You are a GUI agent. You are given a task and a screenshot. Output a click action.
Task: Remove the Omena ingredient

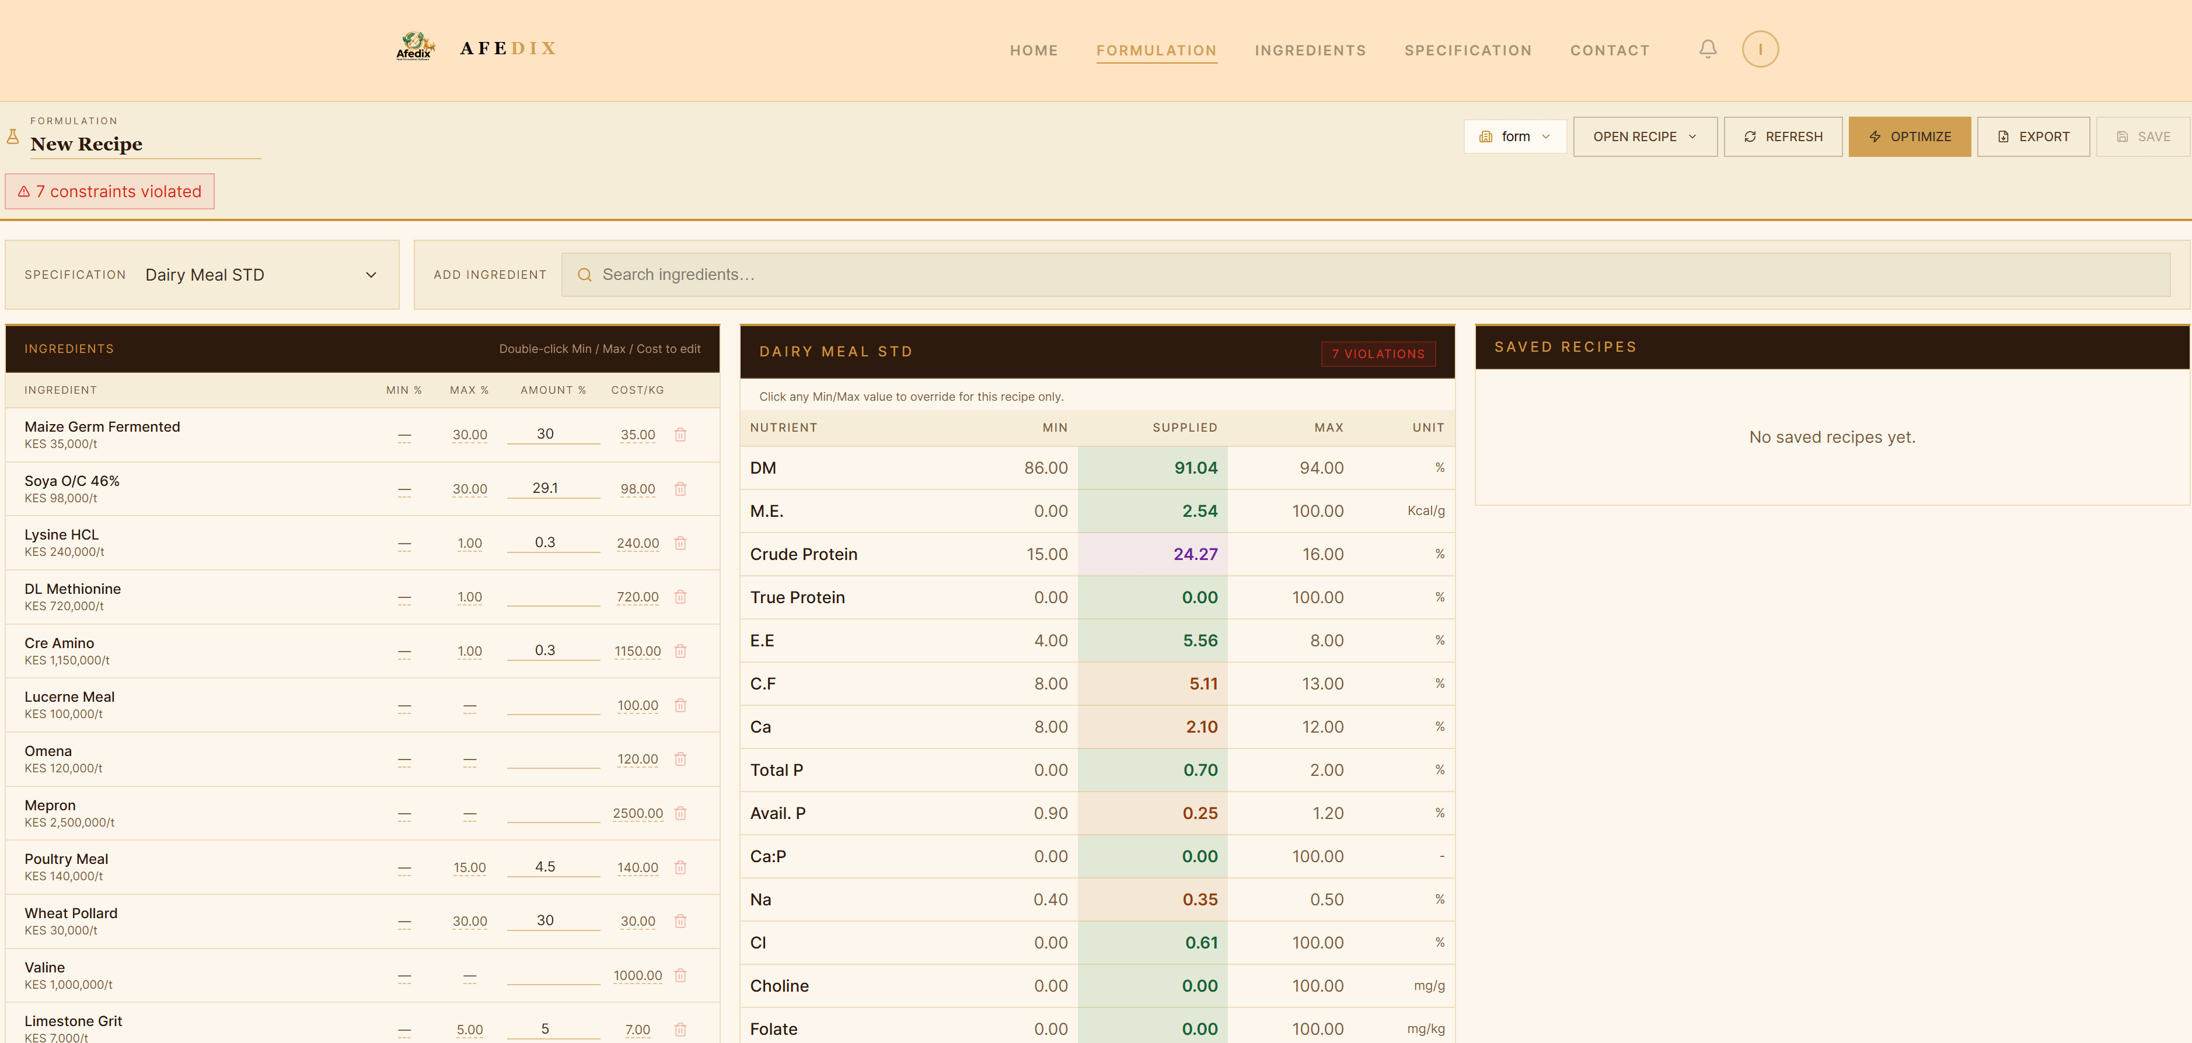point(680,759)
